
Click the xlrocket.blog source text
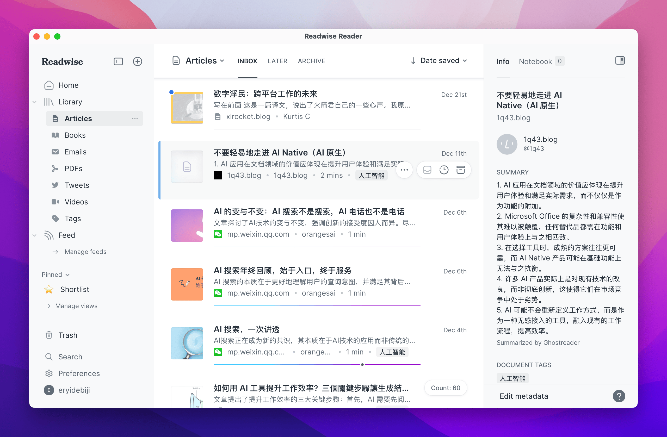coord(248,116)
